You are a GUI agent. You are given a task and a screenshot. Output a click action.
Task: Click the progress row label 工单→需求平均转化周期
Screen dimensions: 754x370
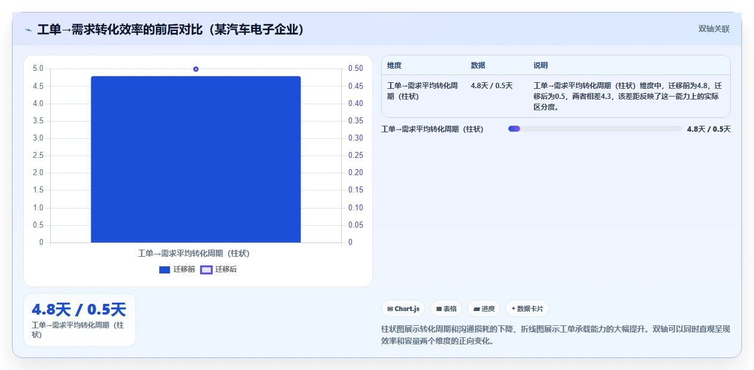432,129
